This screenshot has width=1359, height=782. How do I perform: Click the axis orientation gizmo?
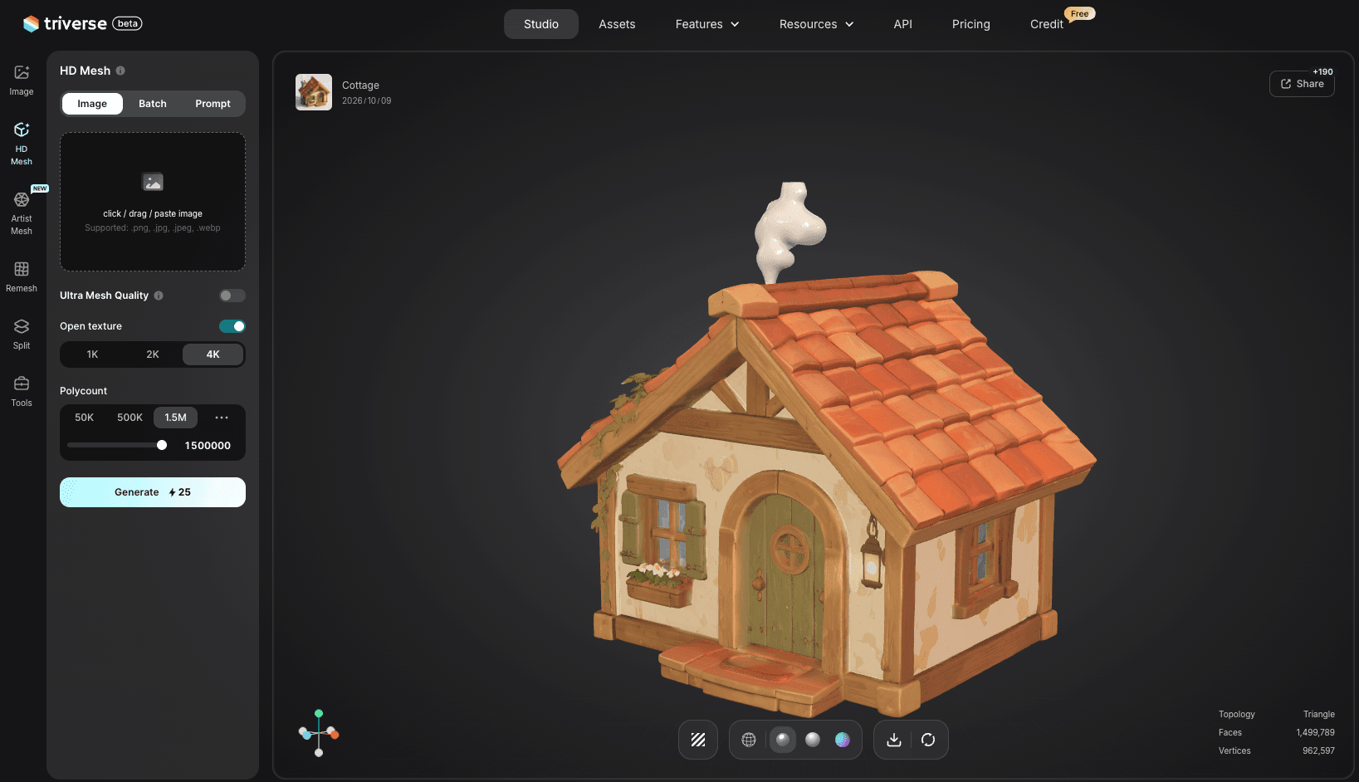coord(319,733)
